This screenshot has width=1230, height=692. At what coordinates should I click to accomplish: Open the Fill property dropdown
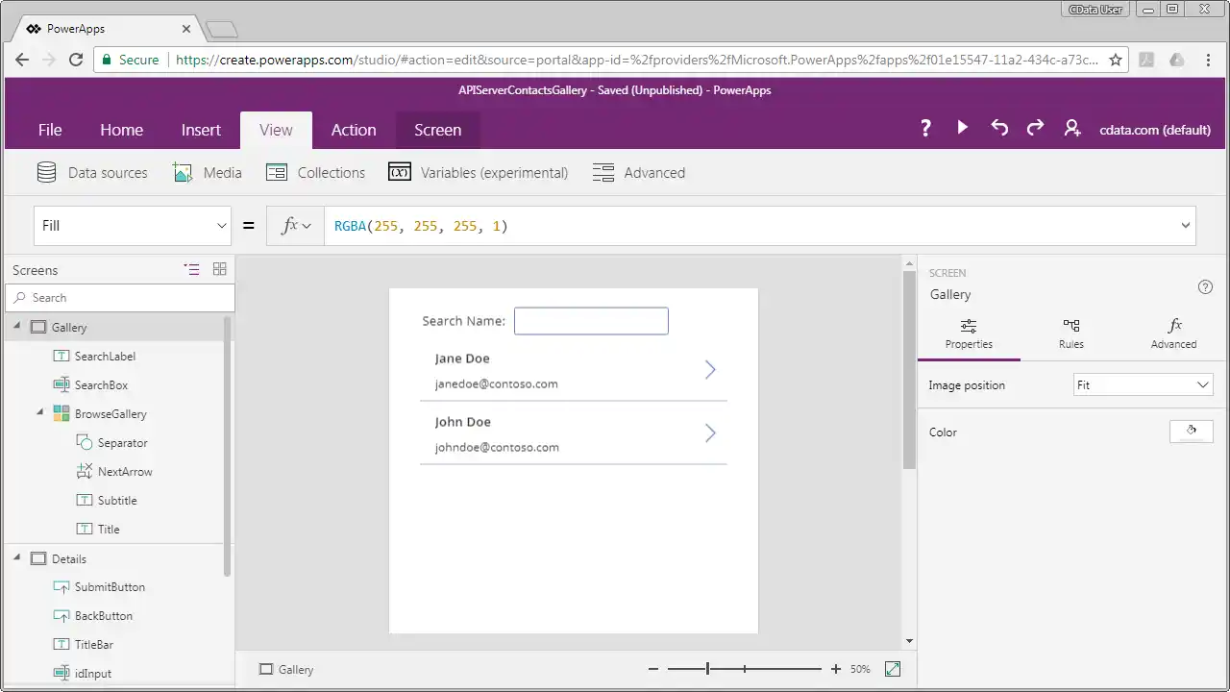pos(132,226)
